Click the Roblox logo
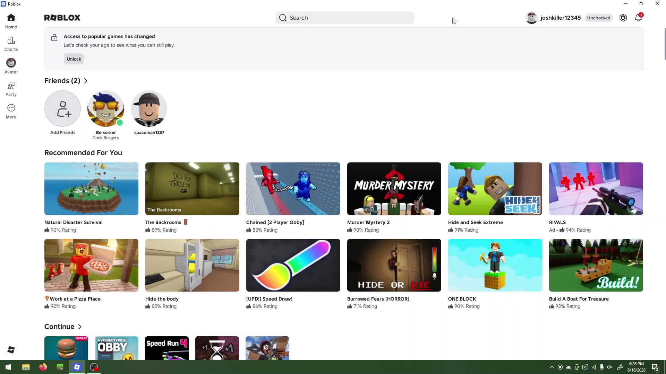Screen dimensions: 666x374 click(x=62, y=18)
